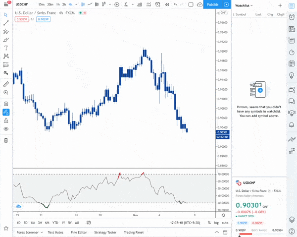Open the pitchfork tools
The width and height of the screenshot is (297, 237).
click(6, 31)
